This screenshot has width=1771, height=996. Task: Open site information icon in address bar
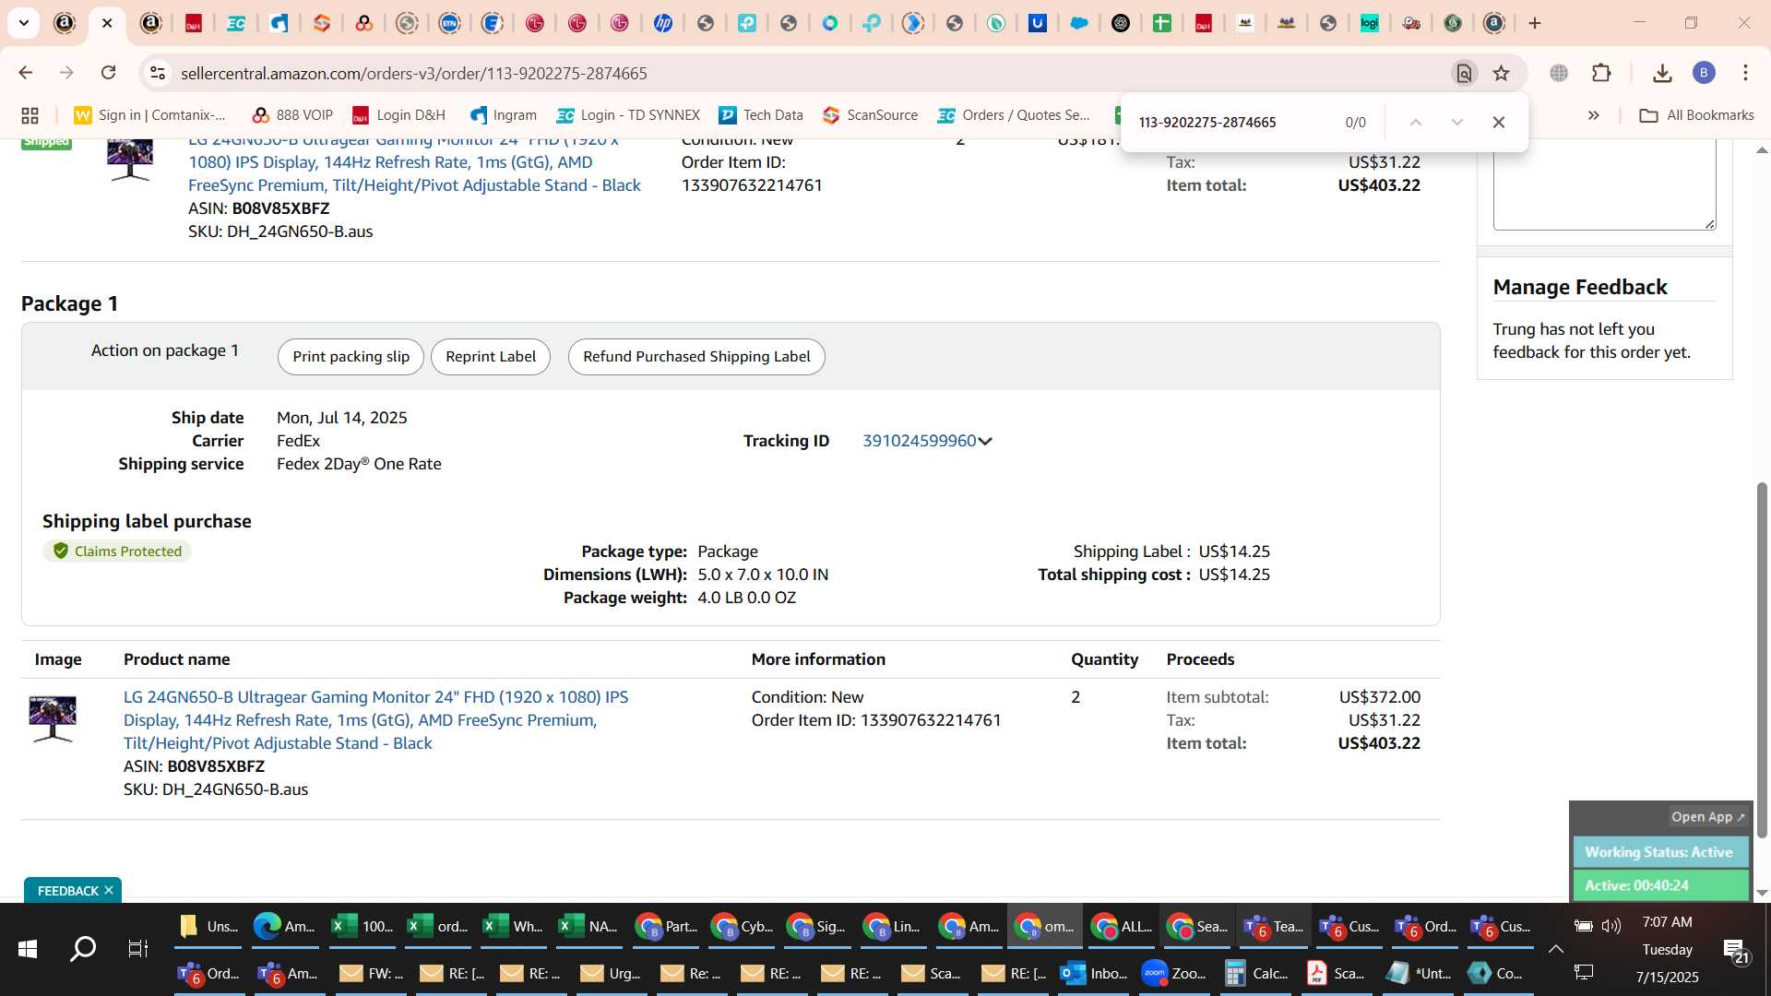pos(158,73)
